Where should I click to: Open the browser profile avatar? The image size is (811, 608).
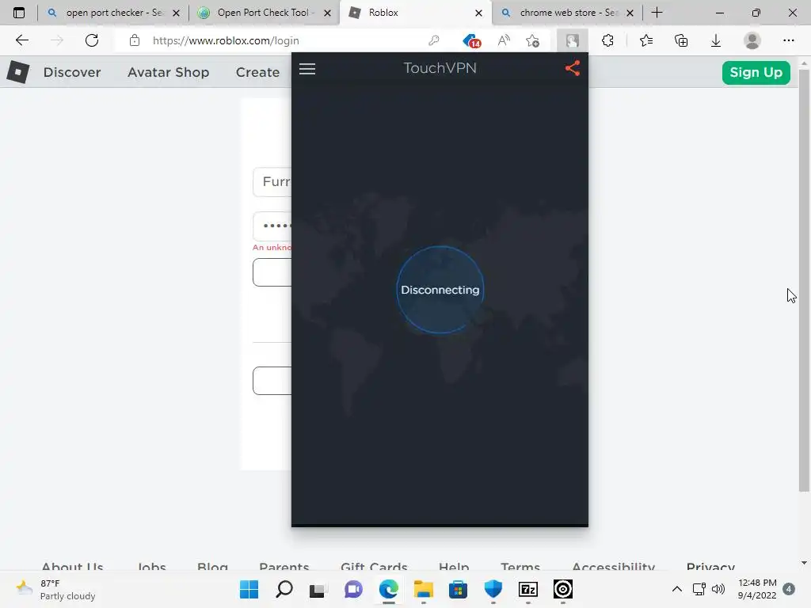click(752, 40)
